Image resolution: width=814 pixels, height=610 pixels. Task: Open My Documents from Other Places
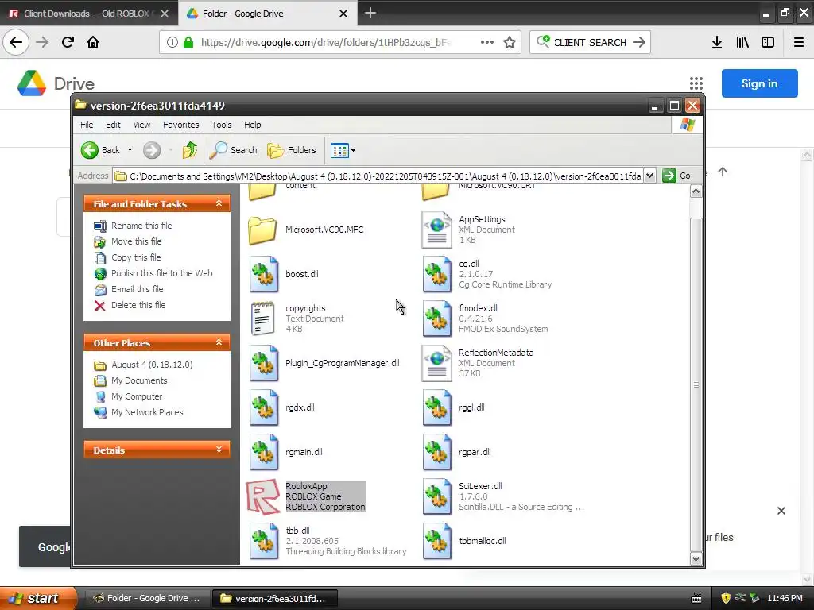click(x=139, y=380)
